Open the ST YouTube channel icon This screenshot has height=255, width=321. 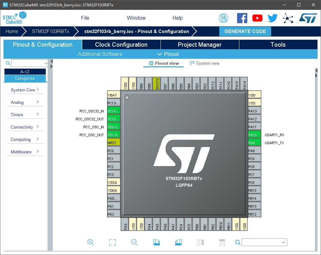257,18
